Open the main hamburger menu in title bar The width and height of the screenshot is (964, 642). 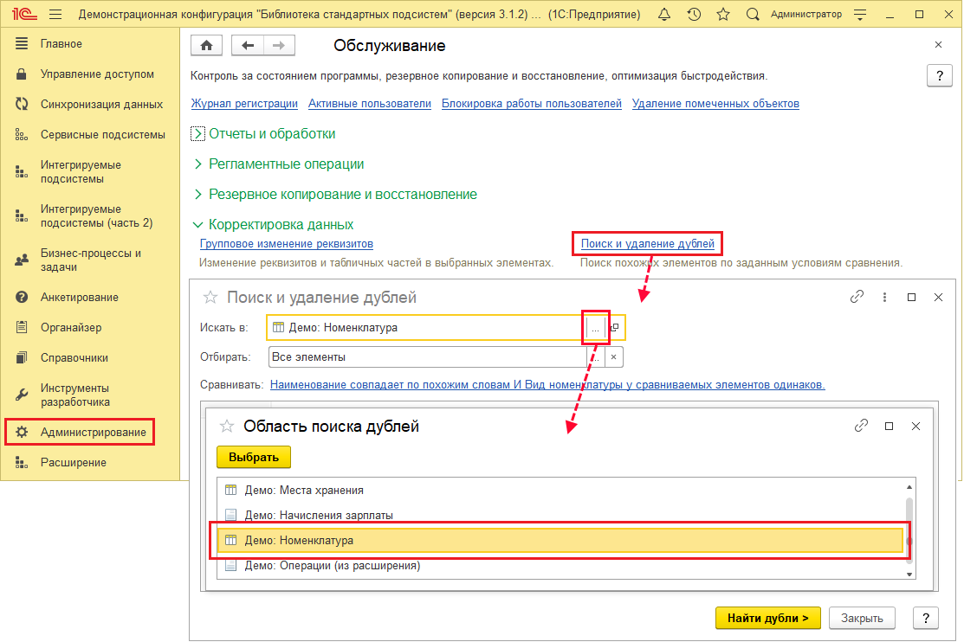(55, 14)
